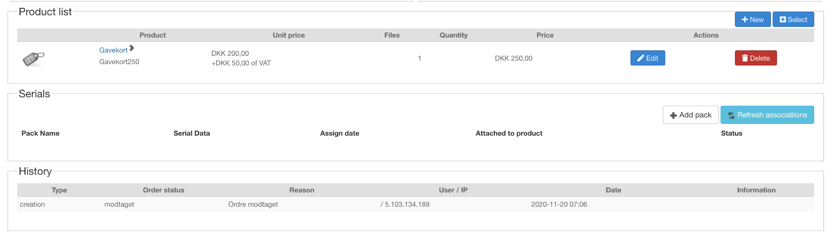Click the Assign date column header
The width and height of the screenshot is (832, 234).
[x=339, y=133]
